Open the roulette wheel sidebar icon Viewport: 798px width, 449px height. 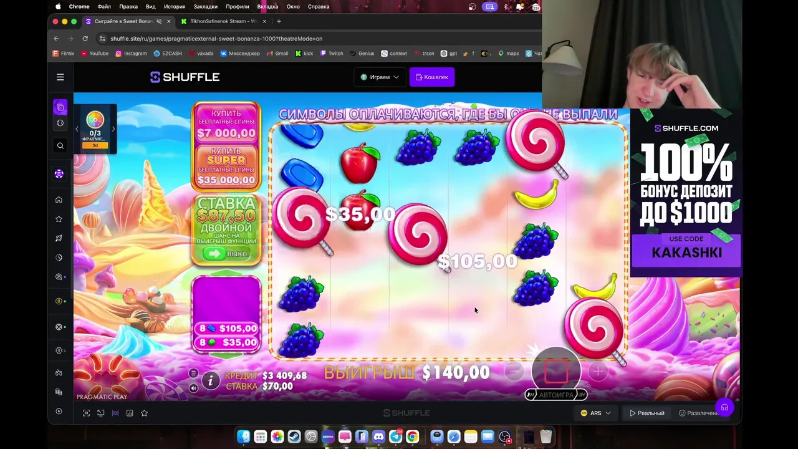click(x=59, y=327)
